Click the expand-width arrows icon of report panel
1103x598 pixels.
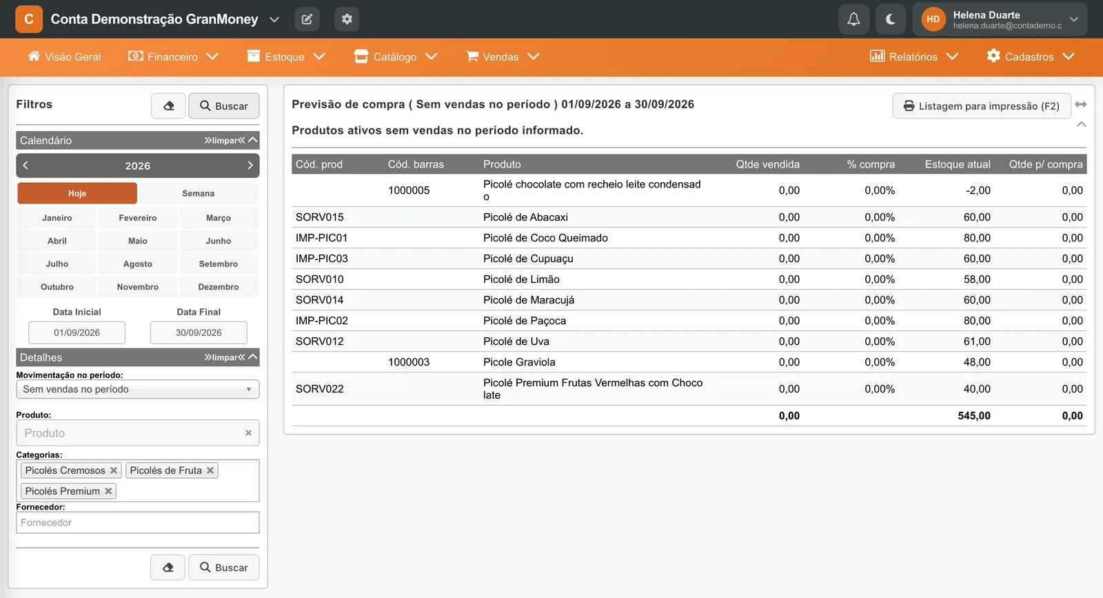tap(1081, 104)
